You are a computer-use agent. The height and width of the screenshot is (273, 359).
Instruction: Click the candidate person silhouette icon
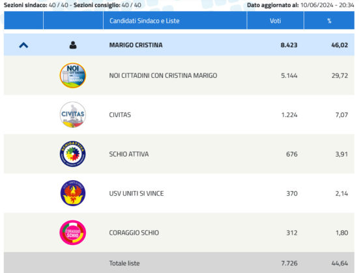pyautogui.click(x=73, y=45)
